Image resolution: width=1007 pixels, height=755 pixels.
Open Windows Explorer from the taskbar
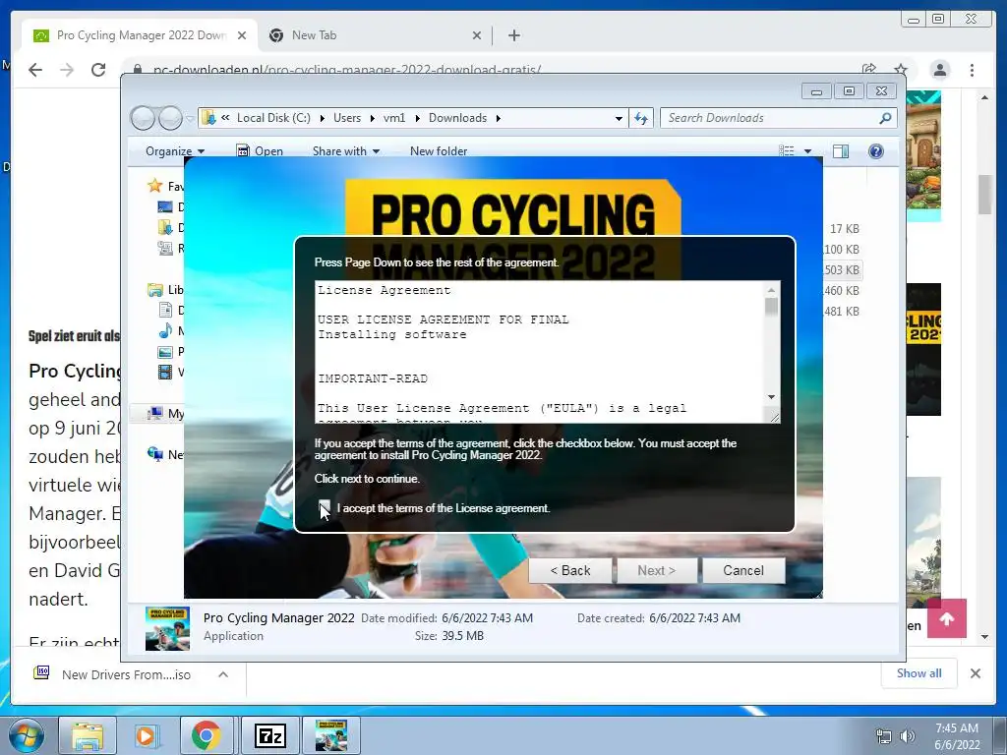[88, 735]
